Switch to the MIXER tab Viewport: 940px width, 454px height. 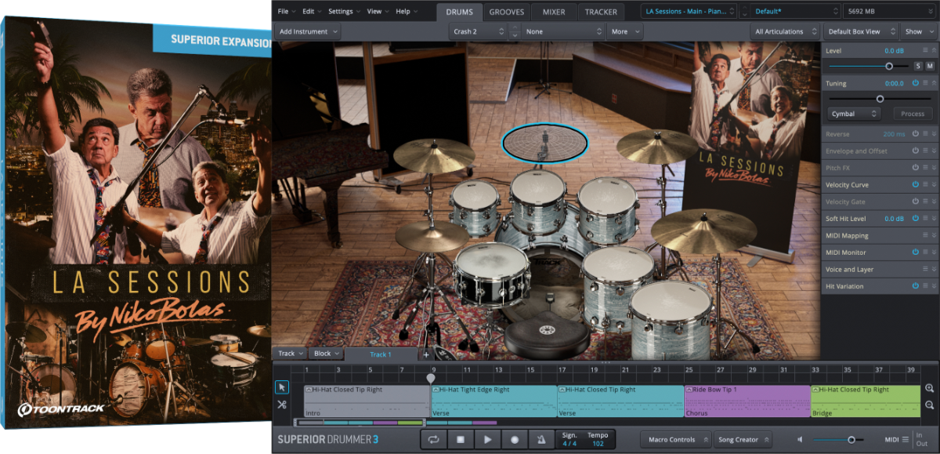pos(554,12)
